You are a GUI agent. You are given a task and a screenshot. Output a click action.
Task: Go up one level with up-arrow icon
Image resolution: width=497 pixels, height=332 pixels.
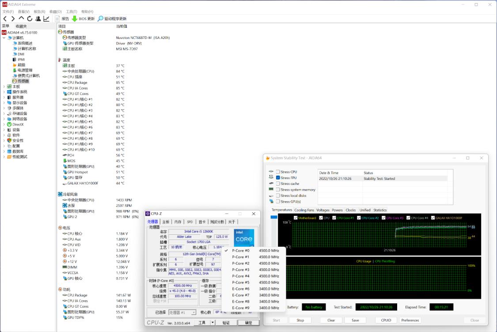click(x=21, y=19)
